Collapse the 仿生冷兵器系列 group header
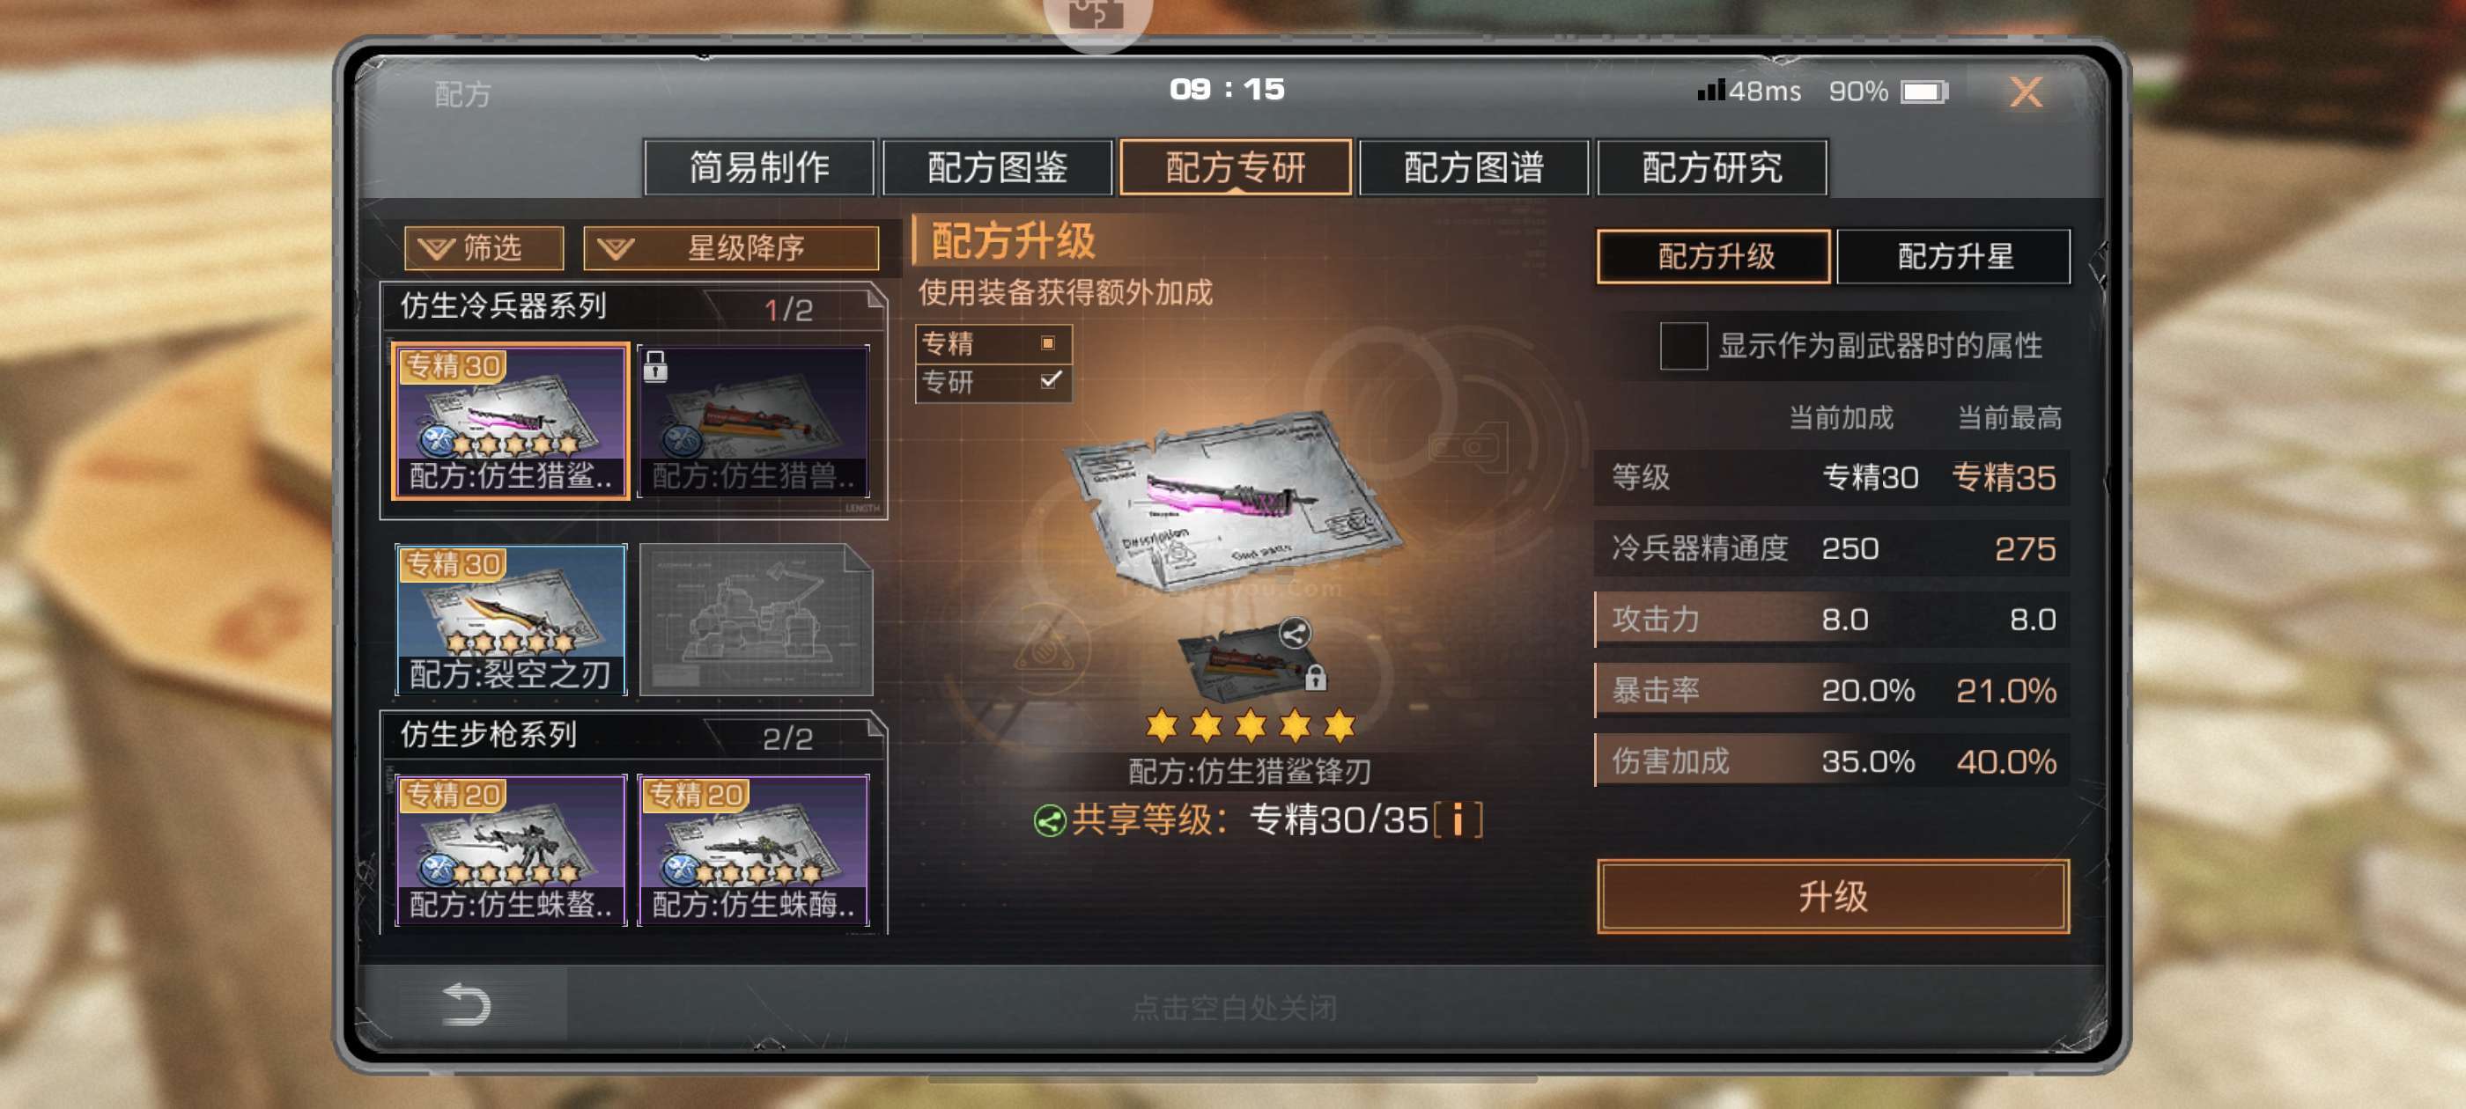 coord(634,307)
